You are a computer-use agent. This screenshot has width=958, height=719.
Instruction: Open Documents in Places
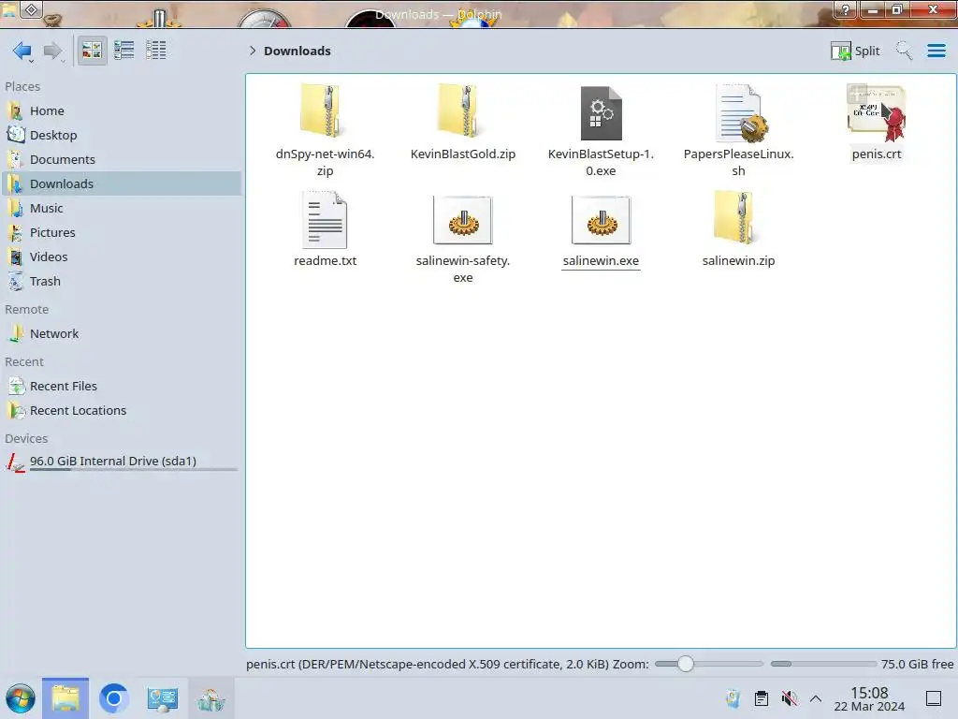point(123,159)
